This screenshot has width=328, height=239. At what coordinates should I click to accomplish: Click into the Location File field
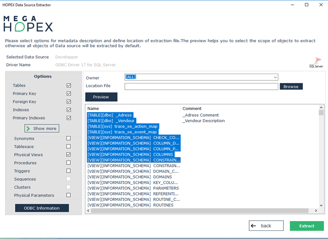(201, 86)
